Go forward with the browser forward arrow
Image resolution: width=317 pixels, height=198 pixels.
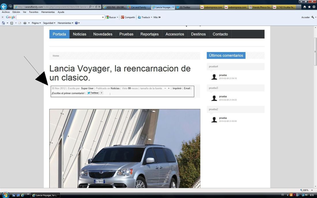point(10,7)
